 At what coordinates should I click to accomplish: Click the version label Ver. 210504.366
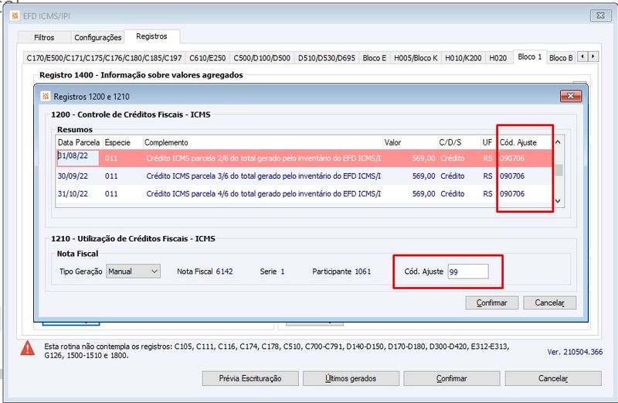tap(575, 352)
